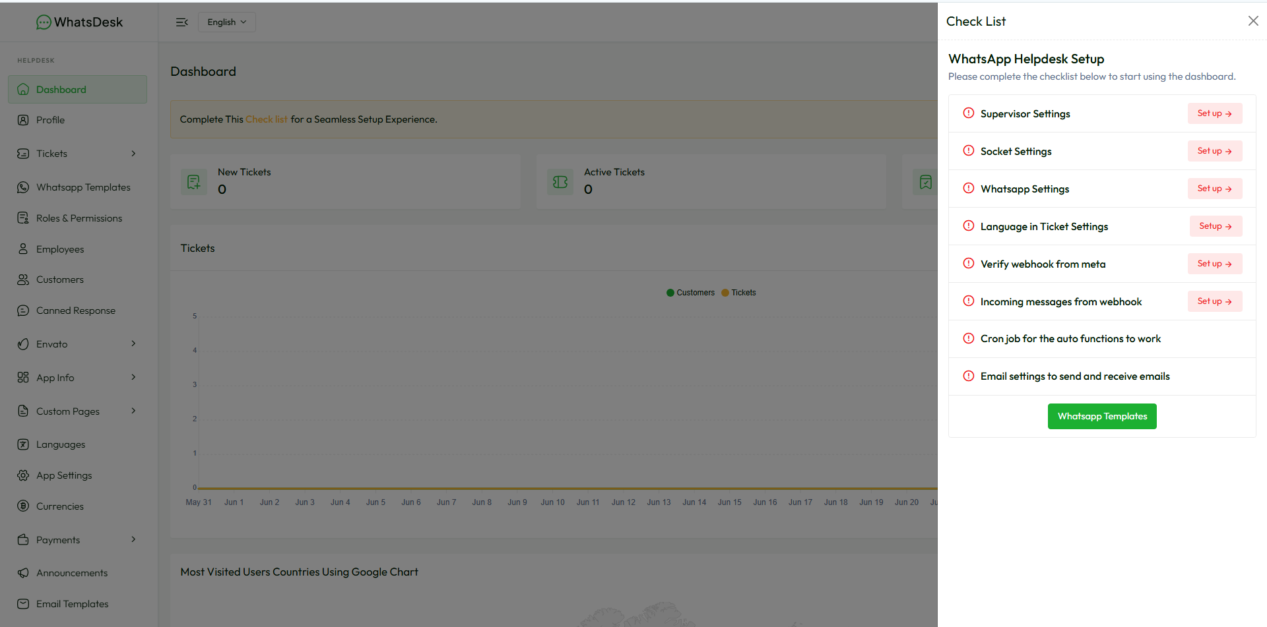Viewport: 1267px width, 627px height.
Task: Expand the Envato submenu chevron
Action: point(133,343)
